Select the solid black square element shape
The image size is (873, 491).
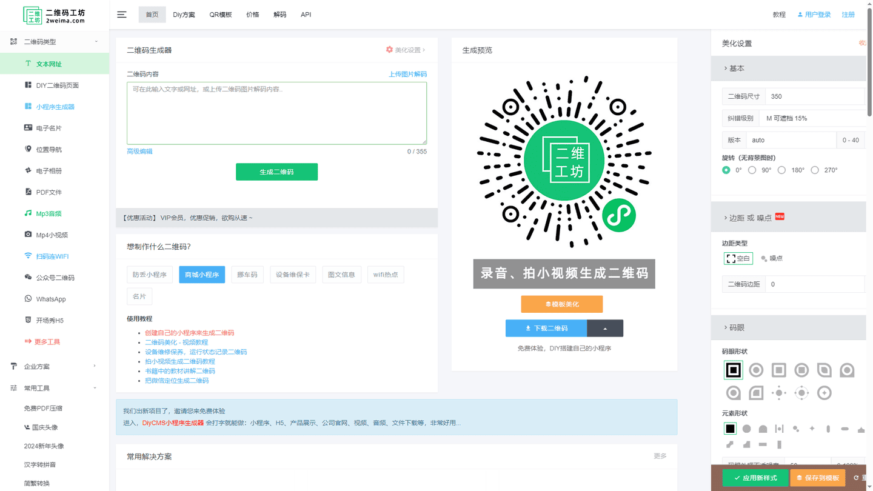730,429
